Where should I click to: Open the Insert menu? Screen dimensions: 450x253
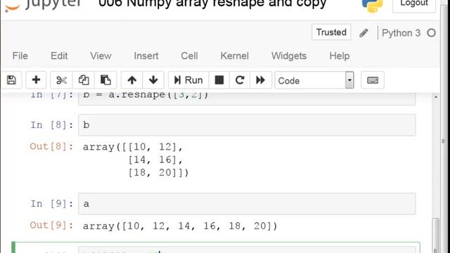[x=146, y=56]
